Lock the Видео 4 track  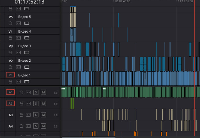(10, 38)
